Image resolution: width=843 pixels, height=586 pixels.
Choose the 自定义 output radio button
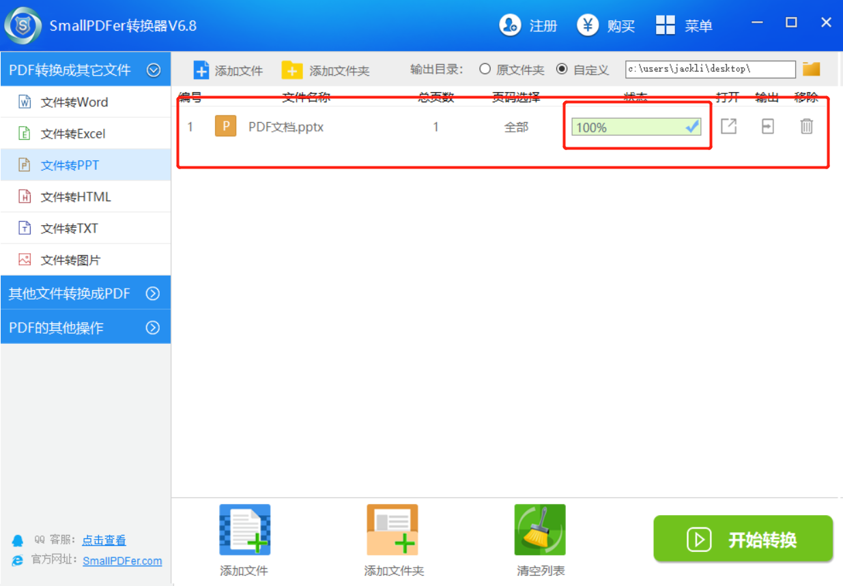562,69
